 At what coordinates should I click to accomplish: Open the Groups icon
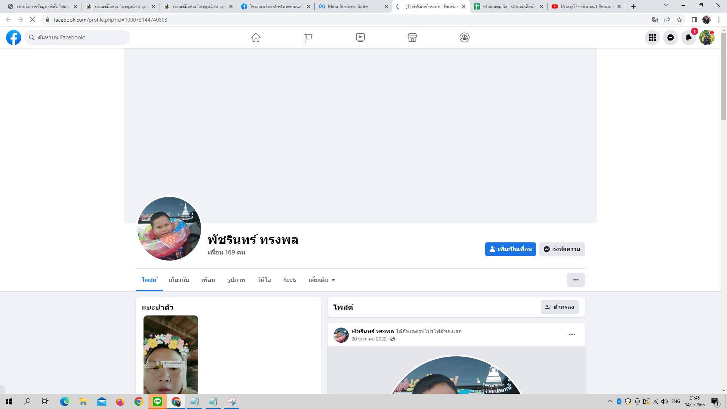tap(465, 37)
